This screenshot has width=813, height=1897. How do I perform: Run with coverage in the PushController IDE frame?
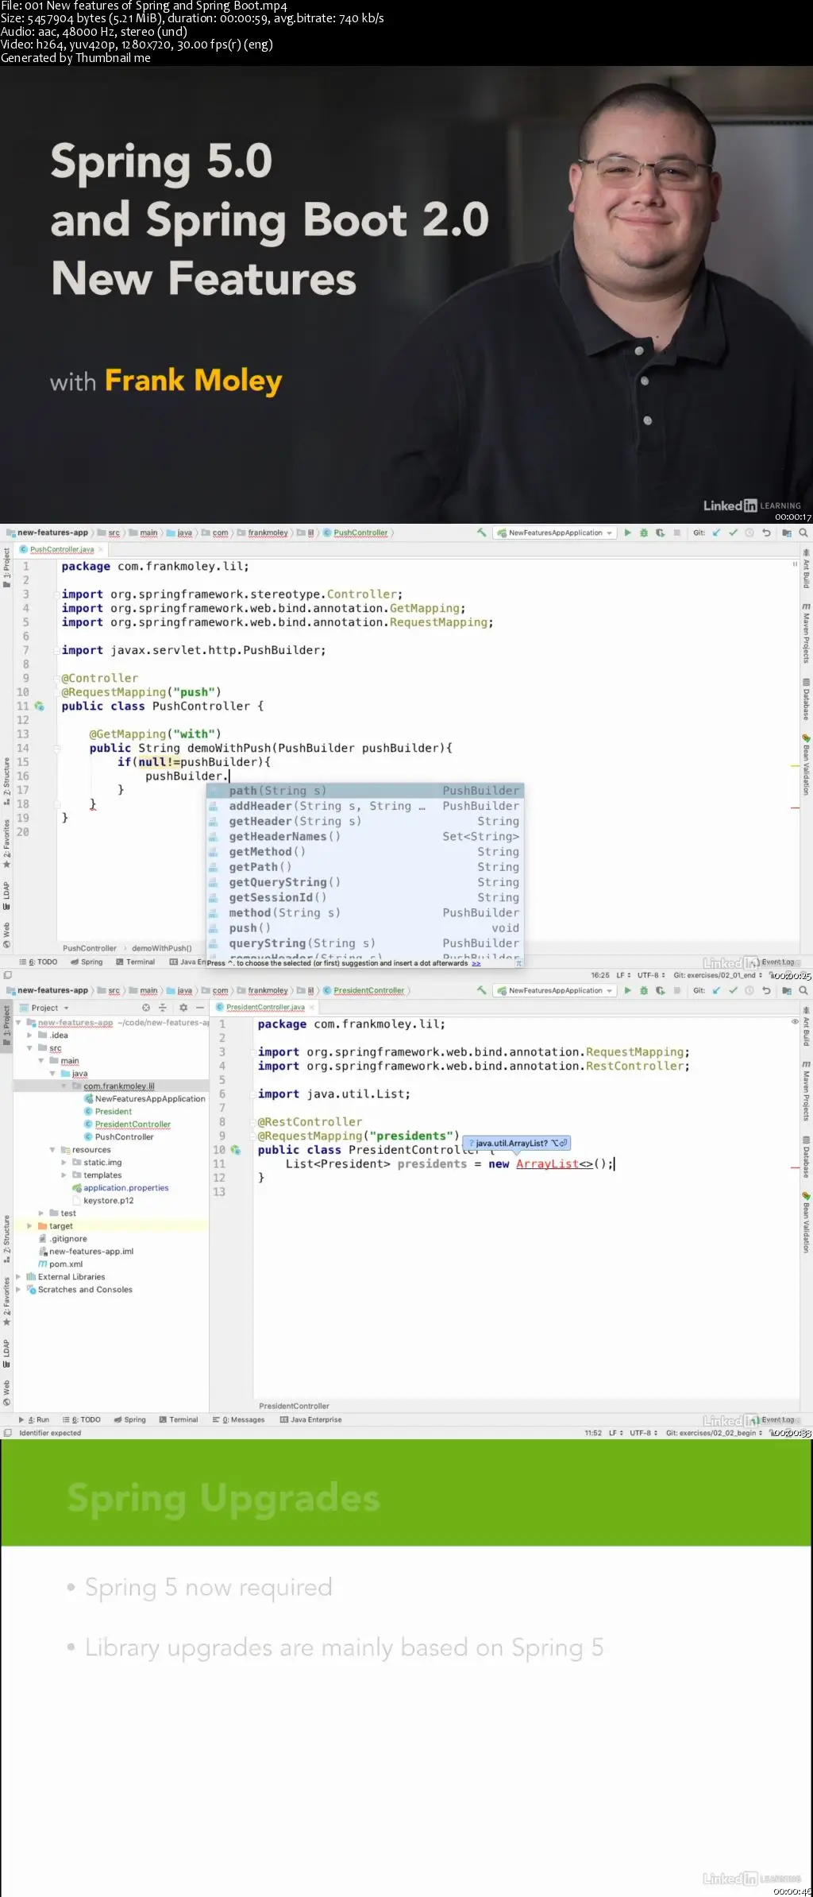660,532
